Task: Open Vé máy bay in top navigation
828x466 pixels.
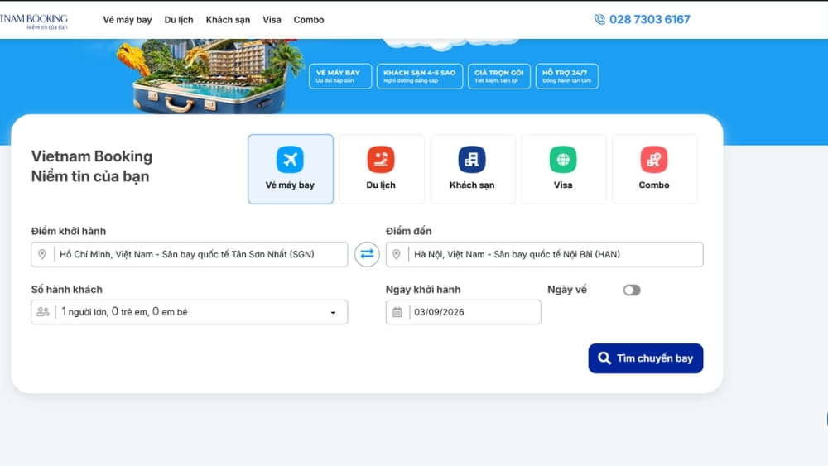Action: coord(128,20)
